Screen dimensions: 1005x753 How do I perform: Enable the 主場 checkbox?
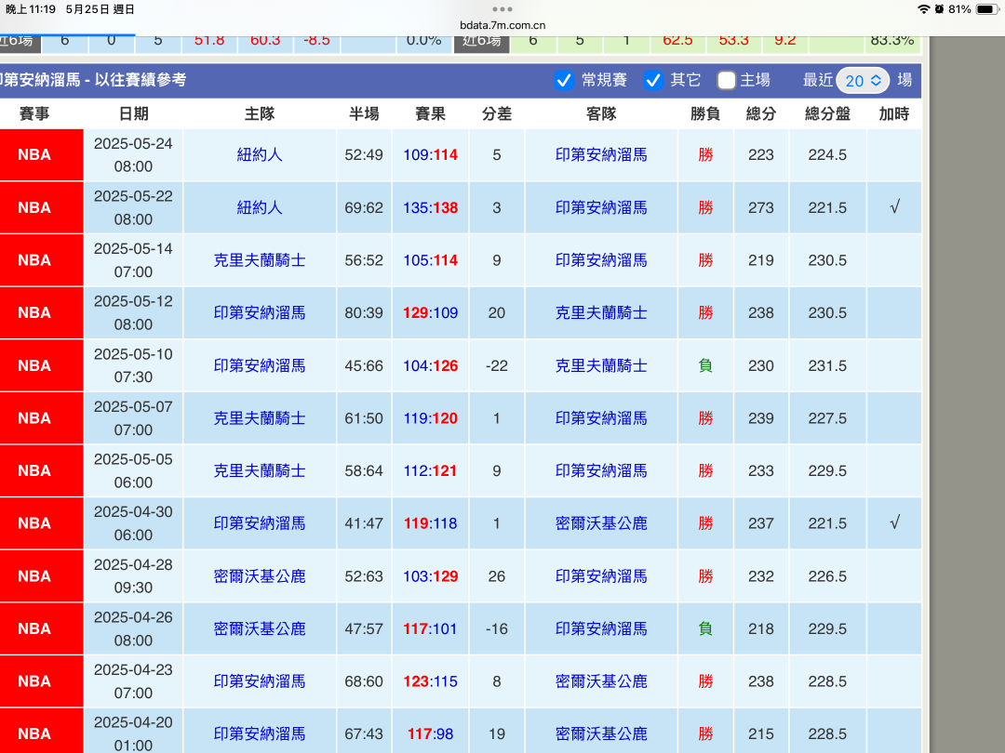[x=726, y=81]
